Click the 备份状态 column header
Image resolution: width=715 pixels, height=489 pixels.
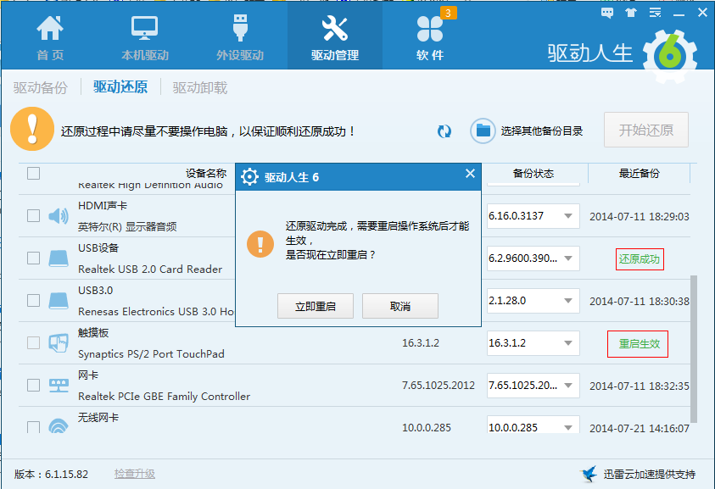click(x=533, y=173)
